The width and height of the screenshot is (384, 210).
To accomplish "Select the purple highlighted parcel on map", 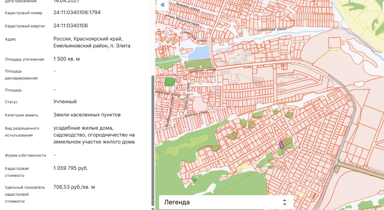I will coord(282,145).
